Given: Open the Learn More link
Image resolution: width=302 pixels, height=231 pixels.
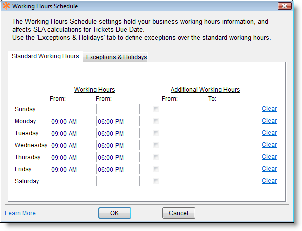Looking at the screenshot, I should pos(20,213).
